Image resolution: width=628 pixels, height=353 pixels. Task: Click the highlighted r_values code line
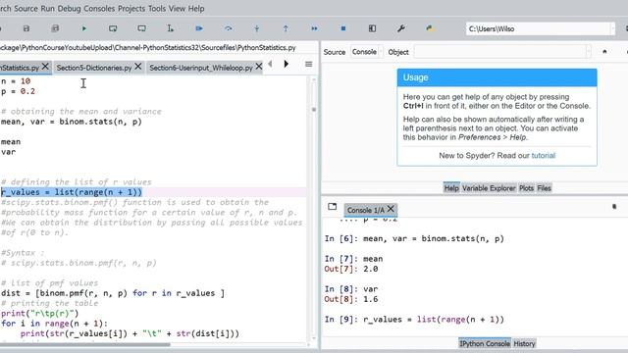click(72, 192)
